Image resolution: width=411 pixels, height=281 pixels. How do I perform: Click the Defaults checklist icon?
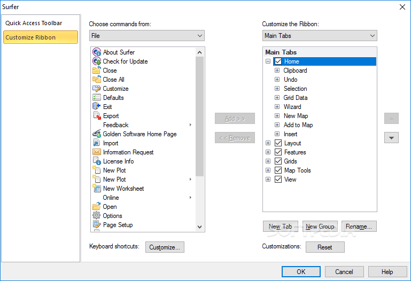click(97, 97)
